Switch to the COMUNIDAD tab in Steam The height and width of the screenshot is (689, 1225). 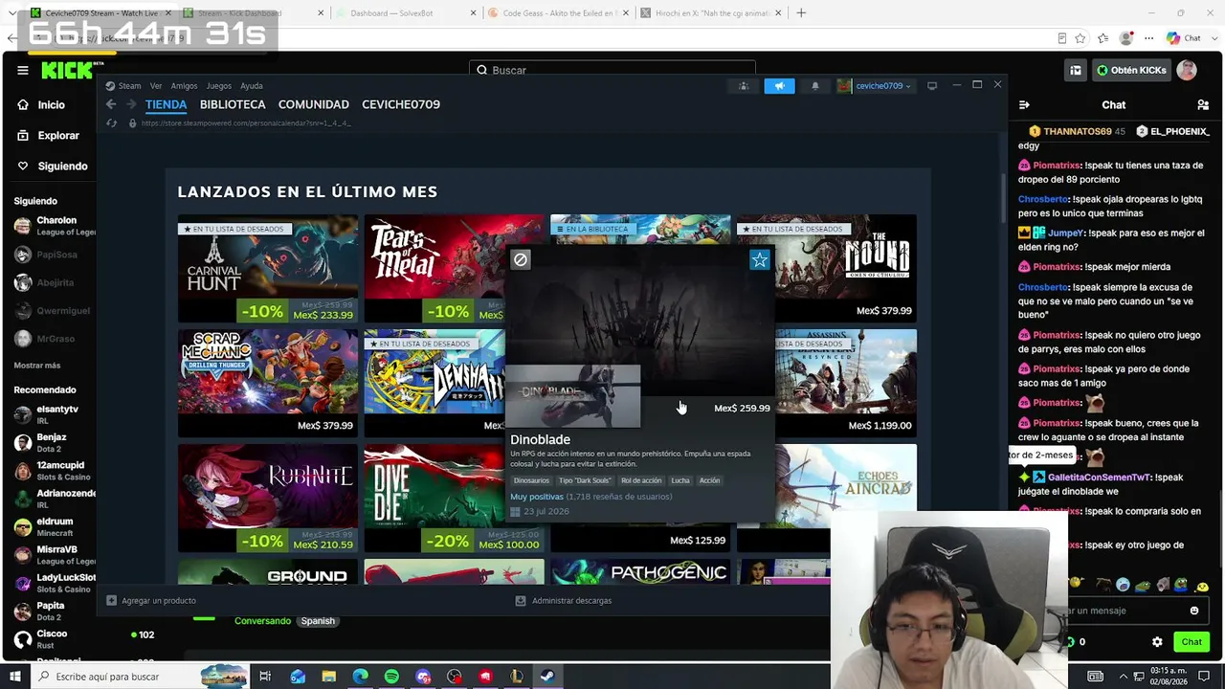314,104
